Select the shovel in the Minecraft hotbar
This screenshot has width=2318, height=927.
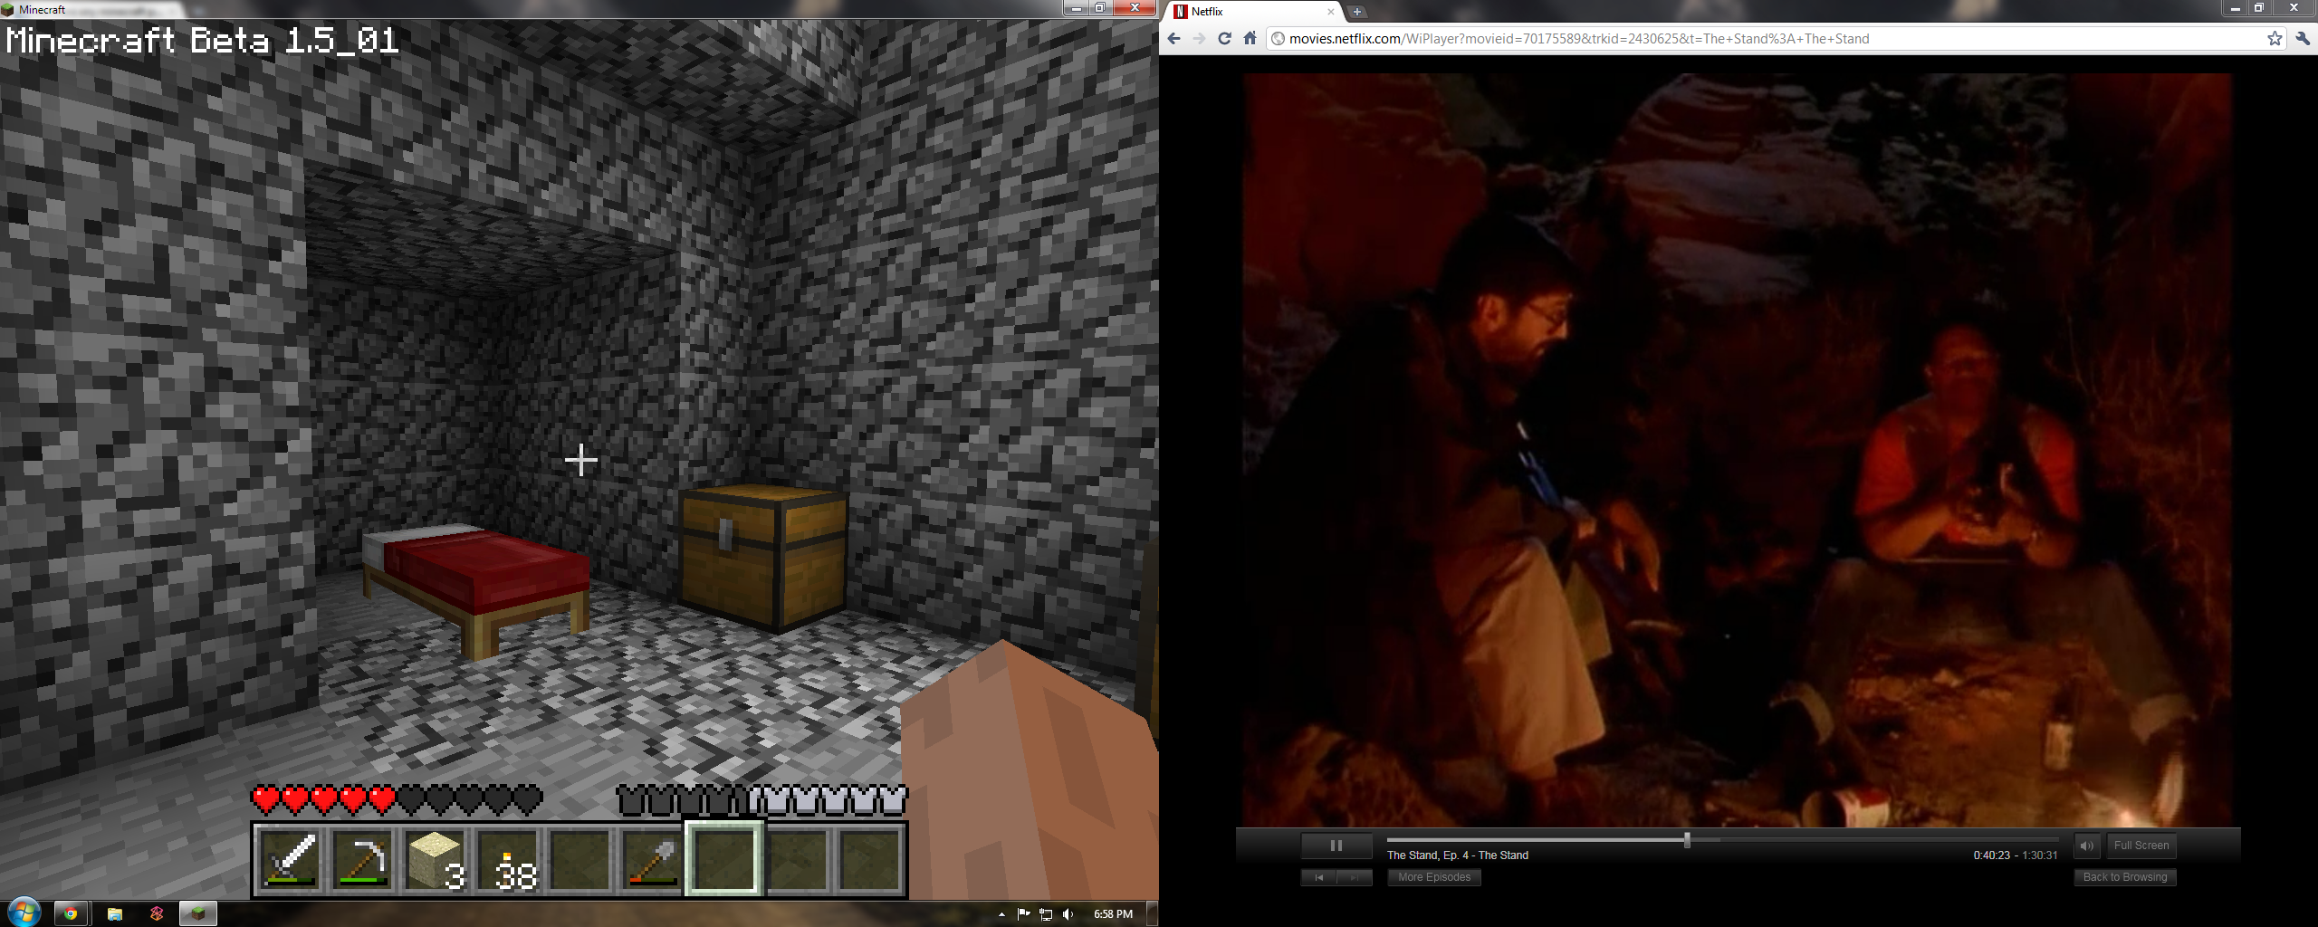(x=652, y=859)
